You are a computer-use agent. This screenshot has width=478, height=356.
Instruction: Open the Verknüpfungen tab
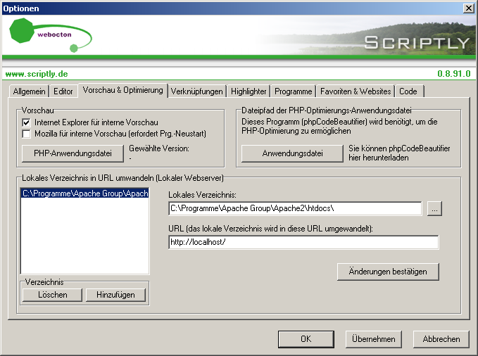pyautogui.click(x=196, y=91)
